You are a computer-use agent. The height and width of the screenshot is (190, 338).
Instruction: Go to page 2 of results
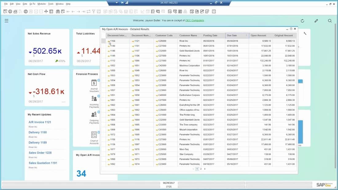pos(201,169)
